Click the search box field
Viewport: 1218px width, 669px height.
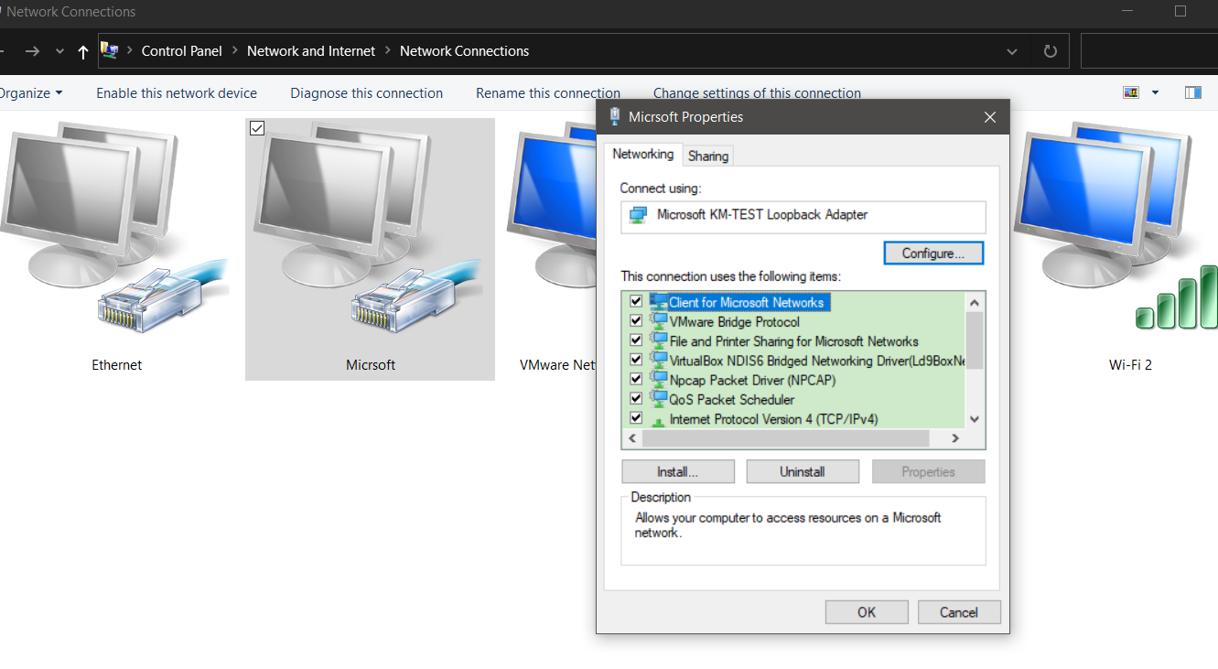(x=1148, y=51)
